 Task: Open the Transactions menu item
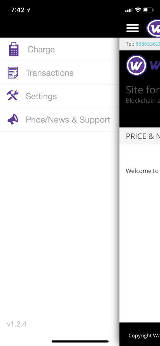(x=60, y=73)
